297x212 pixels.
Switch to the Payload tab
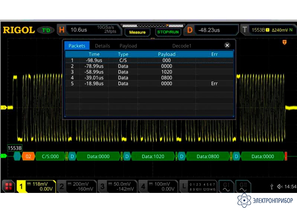pos(128,46)
